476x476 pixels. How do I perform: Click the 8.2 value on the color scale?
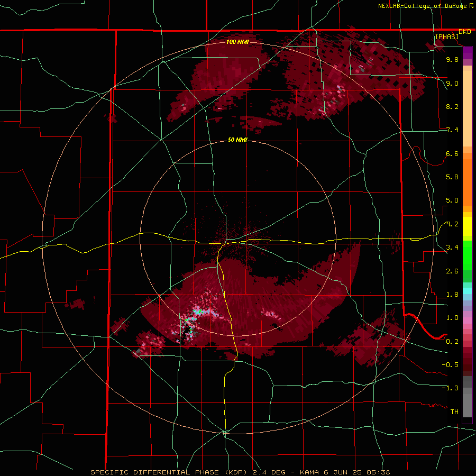452,106
